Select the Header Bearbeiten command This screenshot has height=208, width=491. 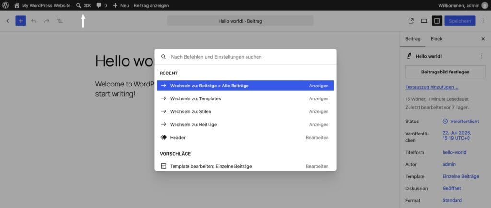click(x=245, y=138)
